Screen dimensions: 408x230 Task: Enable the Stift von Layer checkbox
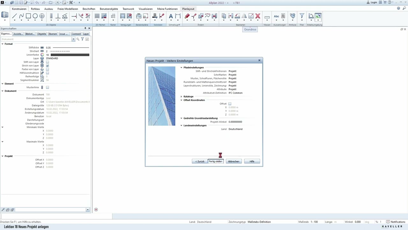47,62
